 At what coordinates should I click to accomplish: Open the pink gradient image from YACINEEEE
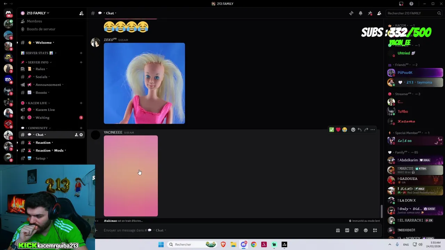coord(131,176)
